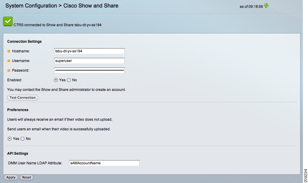Image resolution: width=308 pixels, height=183 pixels.
Task: Click the 'You may contact the Show and Share administrator' note
Action: click(66, 90)
